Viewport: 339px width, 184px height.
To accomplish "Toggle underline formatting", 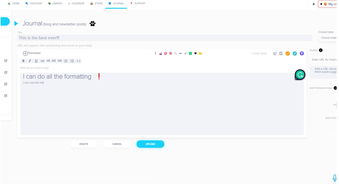I will [x=36, y=61].
